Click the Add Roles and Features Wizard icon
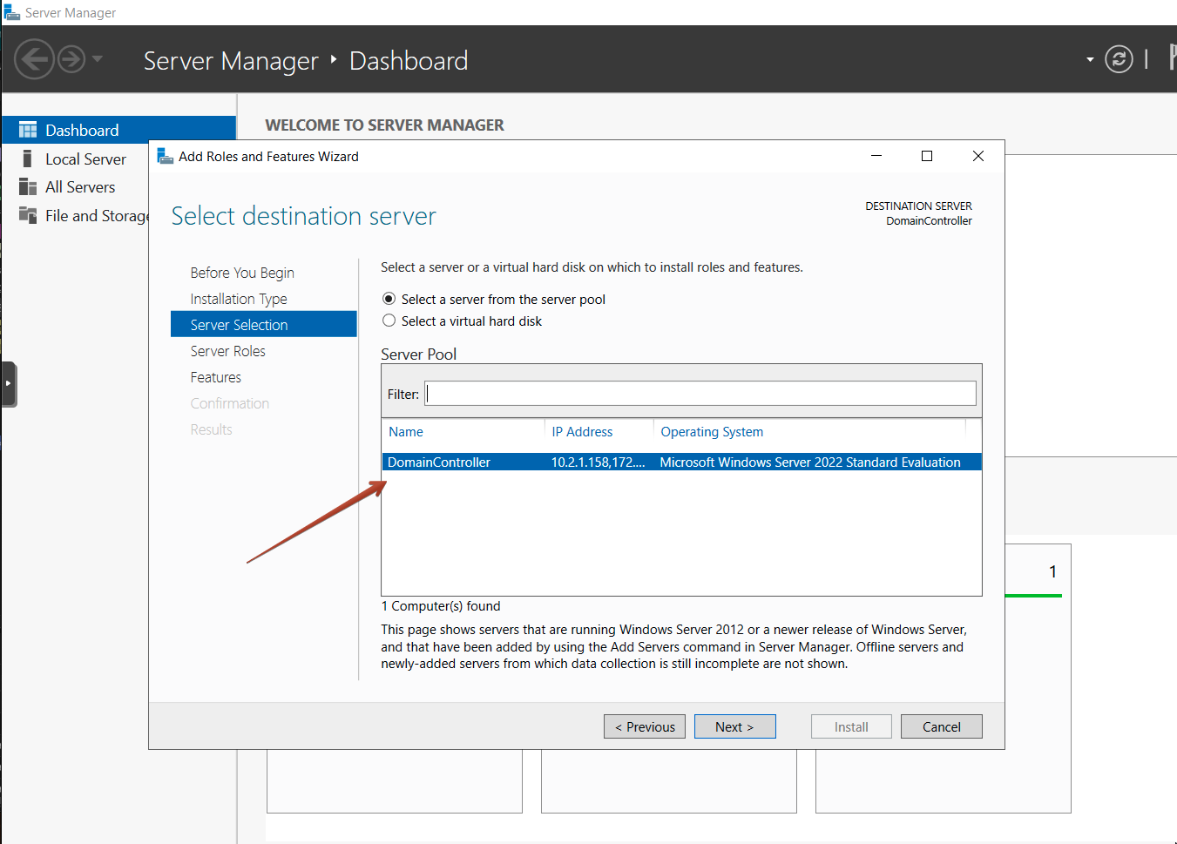The height and width of the screenshot is (844, 1177). click(165, 156)
